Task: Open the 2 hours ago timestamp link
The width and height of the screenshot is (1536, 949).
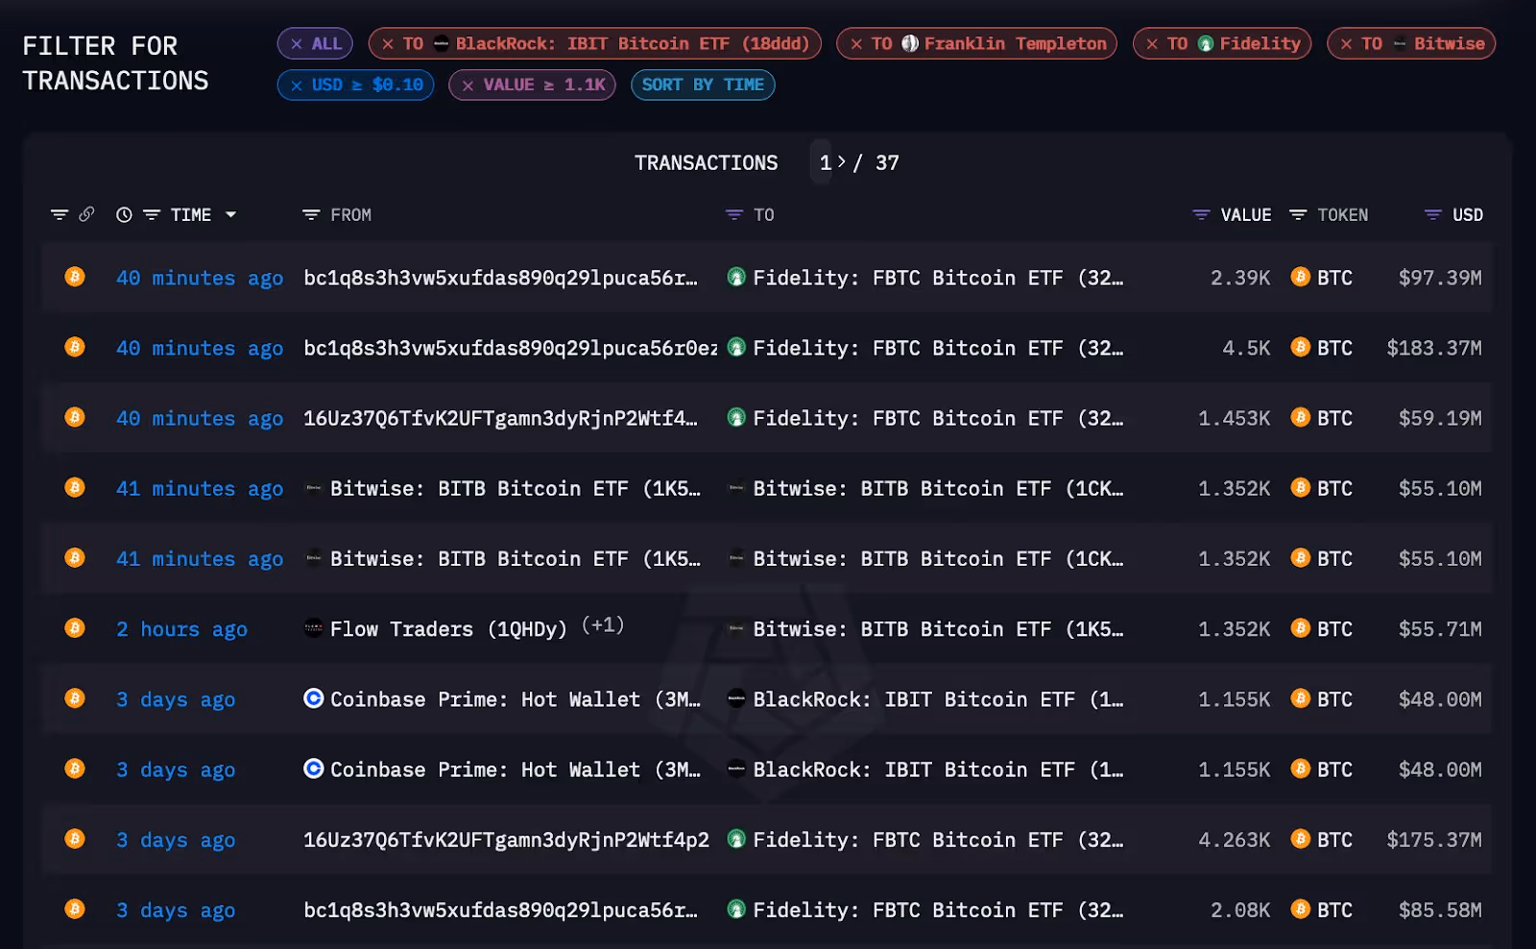Action: click(181, 629)
